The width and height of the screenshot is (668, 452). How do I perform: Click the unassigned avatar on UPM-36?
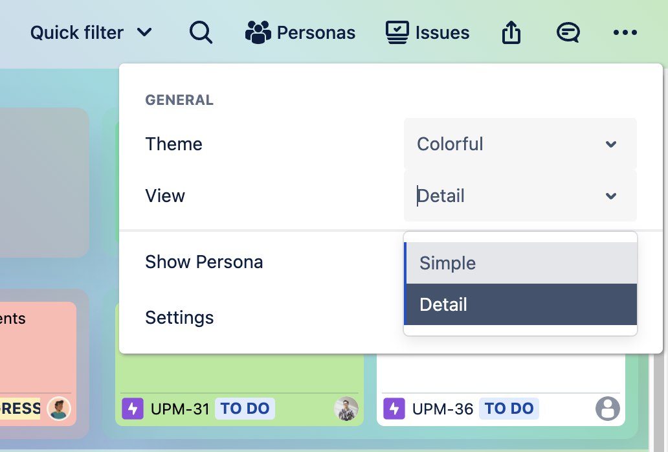607,409
